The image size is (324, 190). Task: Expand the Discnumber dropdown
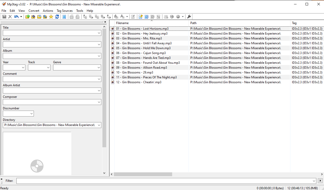click(32, 114)
